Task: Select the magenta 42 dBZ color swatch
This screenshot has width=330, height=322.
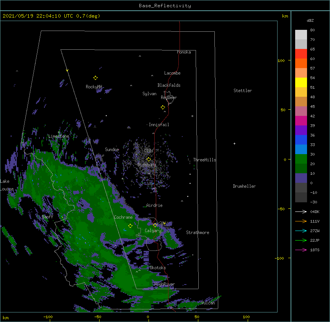Action: point(301,120)
